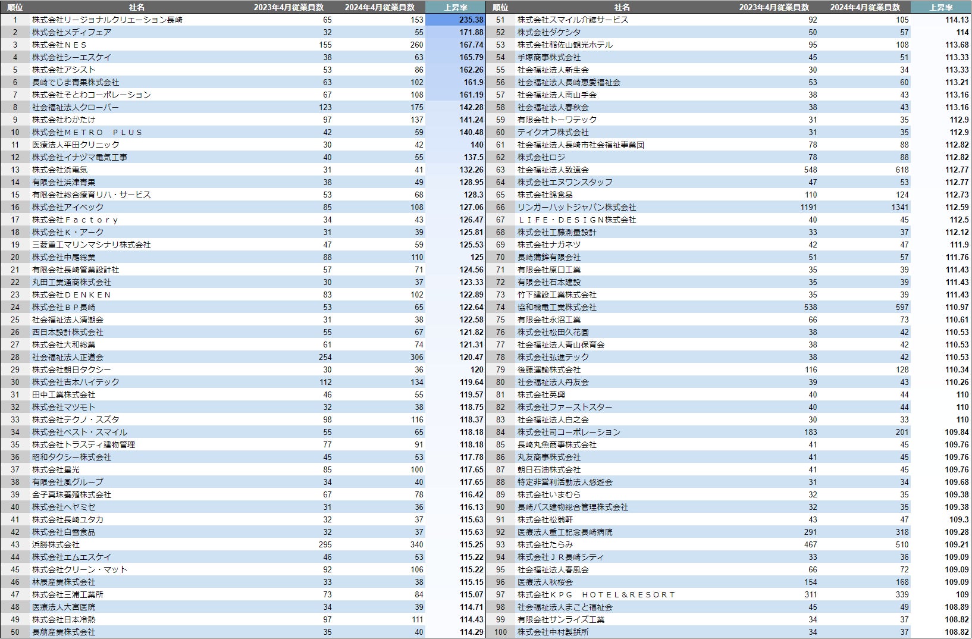
Task: Select 株式会社そとわコーポレーション company name
Action: pyautogui.click(x=92, y=95)
